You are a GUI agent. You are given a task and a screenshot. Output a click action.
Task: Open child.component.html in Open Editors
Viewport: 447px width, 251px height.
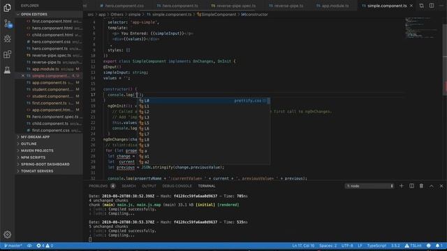[49, 35]
